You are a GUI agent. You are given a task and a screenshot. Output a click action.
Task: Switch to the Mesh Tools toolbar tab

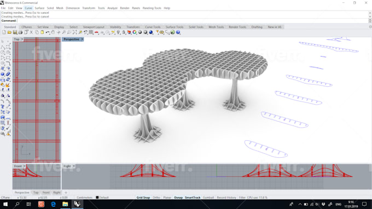click(x=216, y=27)
